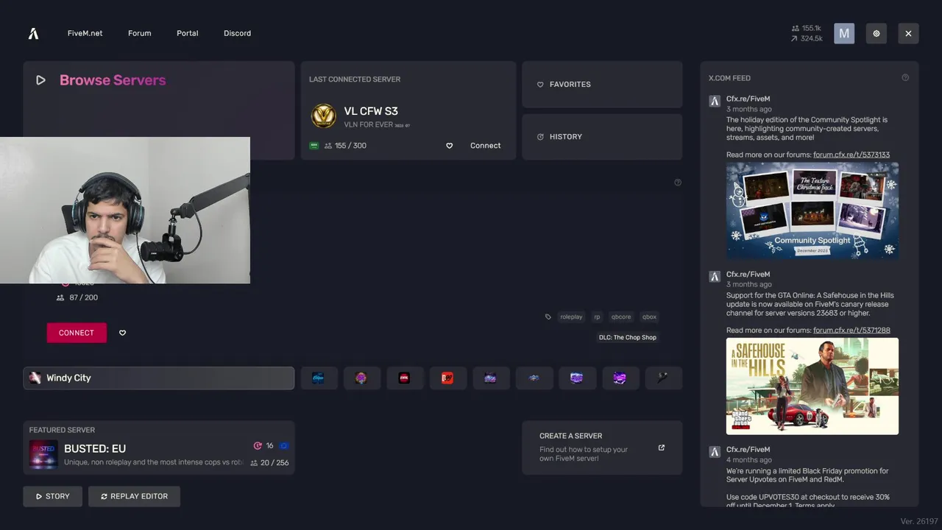The width and height of the screenshot is (942, 530).
Task: Open the FiveM.net menu link
Action: coord(85,33)
